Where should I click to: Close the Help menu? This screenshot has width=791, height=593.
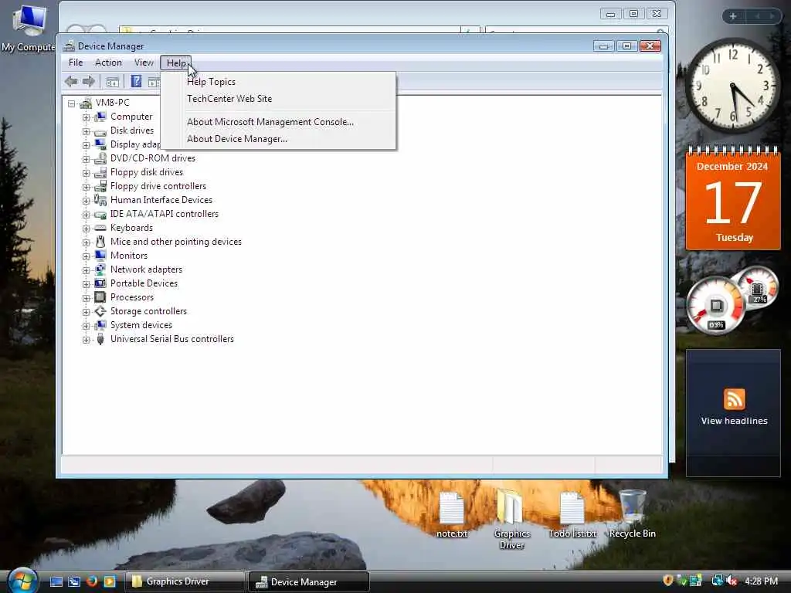pos(176,63)
